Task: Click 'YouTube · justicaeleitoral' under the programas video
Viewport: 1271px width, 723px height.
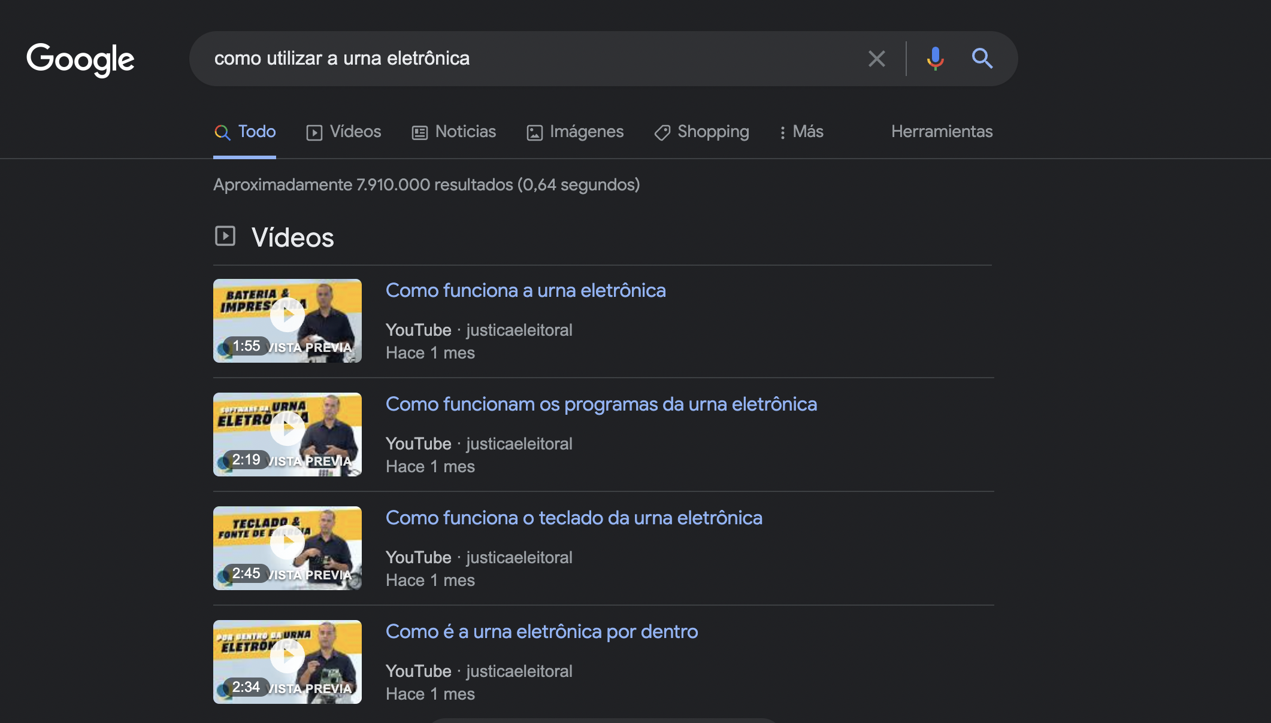Action: [x=479, y=444]
